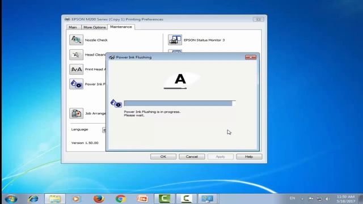Launch the Print Head Alignment icon

tap(76, 69)
